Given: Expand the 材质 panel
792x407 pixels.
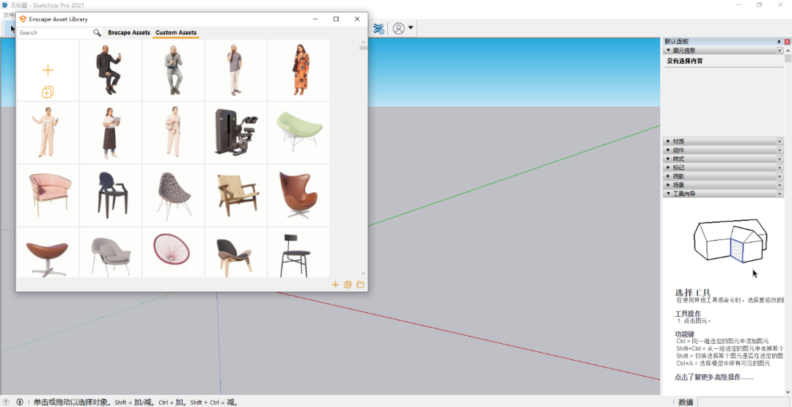Looking at the screenshot, I should tap(678, 142).
